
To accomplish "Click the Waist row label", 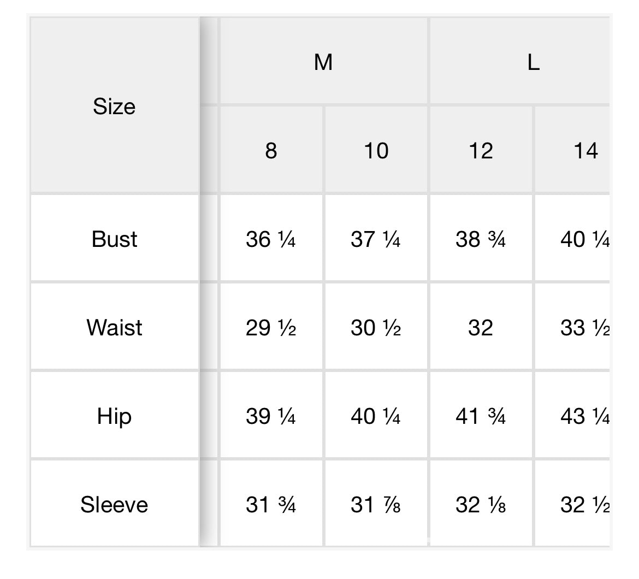I will pos(114,327).
